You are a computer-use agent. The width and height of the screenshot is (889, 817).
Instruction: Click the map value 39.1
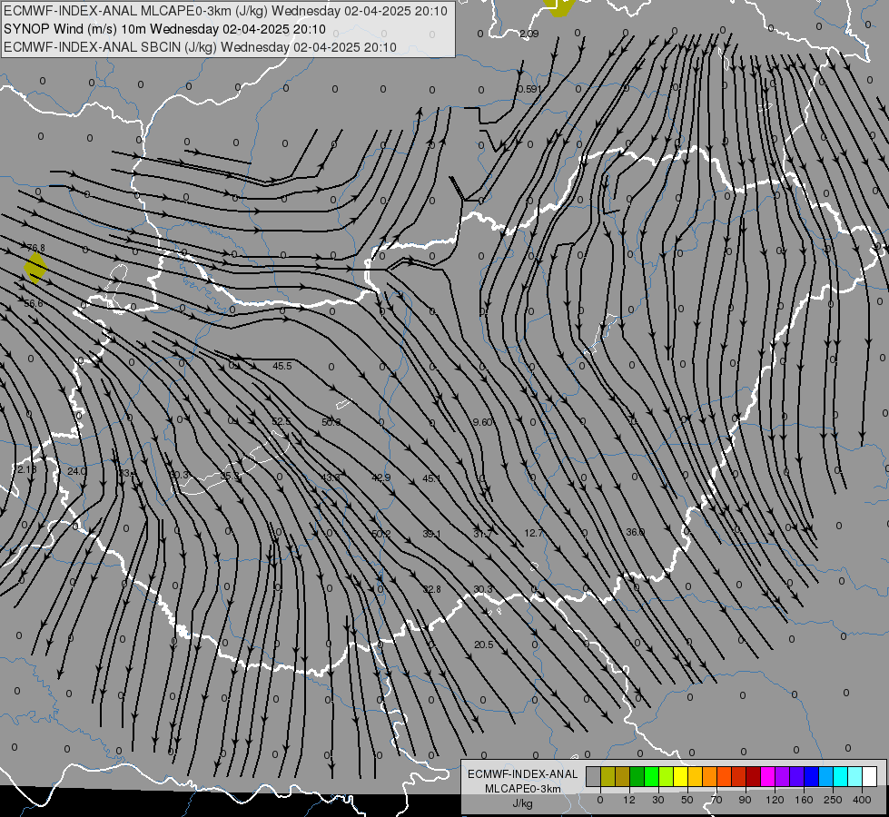pos(432,534)
